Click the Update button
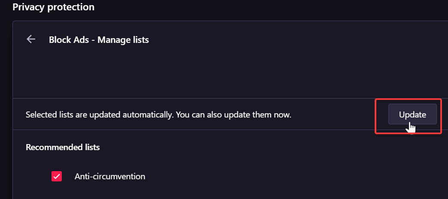This screenshot has width=448, height=199. 412,114
